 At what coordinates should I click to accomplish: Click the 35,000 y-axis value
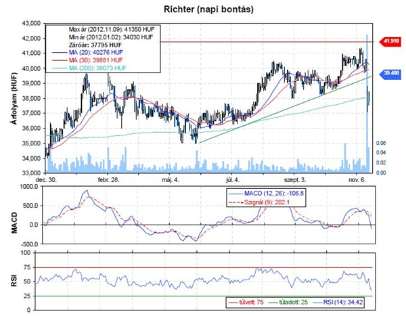click(x=31, y=143)
